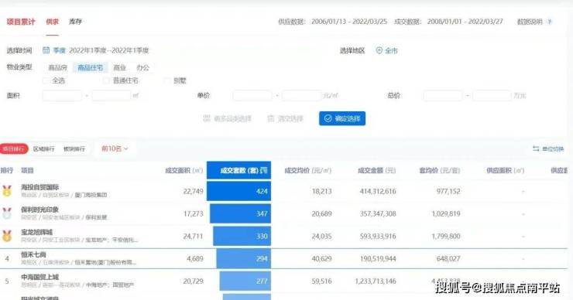Click the 294 bar for 恒禾七尚
Viewport: 573px width, 300px height.
click(244, 259)
